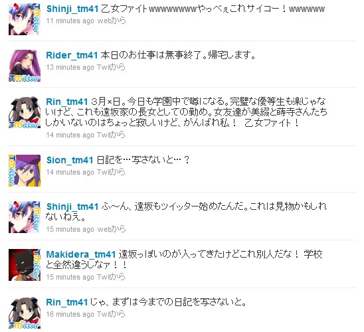The height and width of the screenshot is (332, 364).
Task: Select Sion_tm41 purple-haired avatar
Action: 25,171
